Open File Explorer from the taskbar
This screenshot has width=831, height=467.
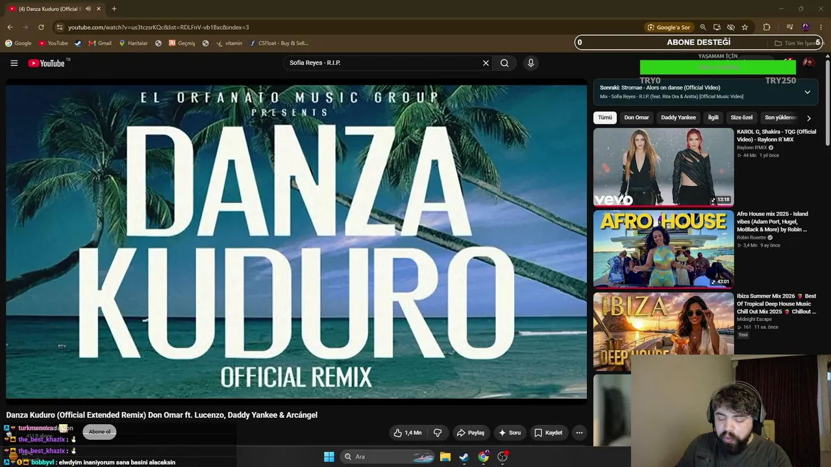(x=445, y=457)
